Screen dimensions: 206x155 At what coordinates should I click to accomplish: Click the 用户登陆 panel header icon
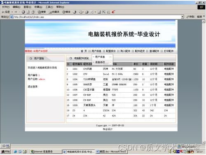point(31,58)
